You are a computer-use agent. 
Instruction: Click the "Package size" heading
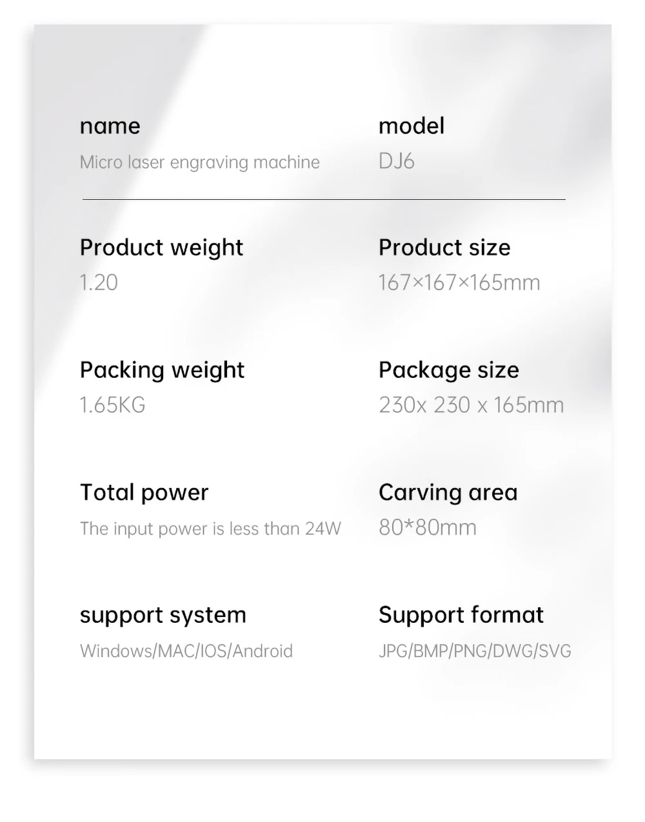(448, 370)
